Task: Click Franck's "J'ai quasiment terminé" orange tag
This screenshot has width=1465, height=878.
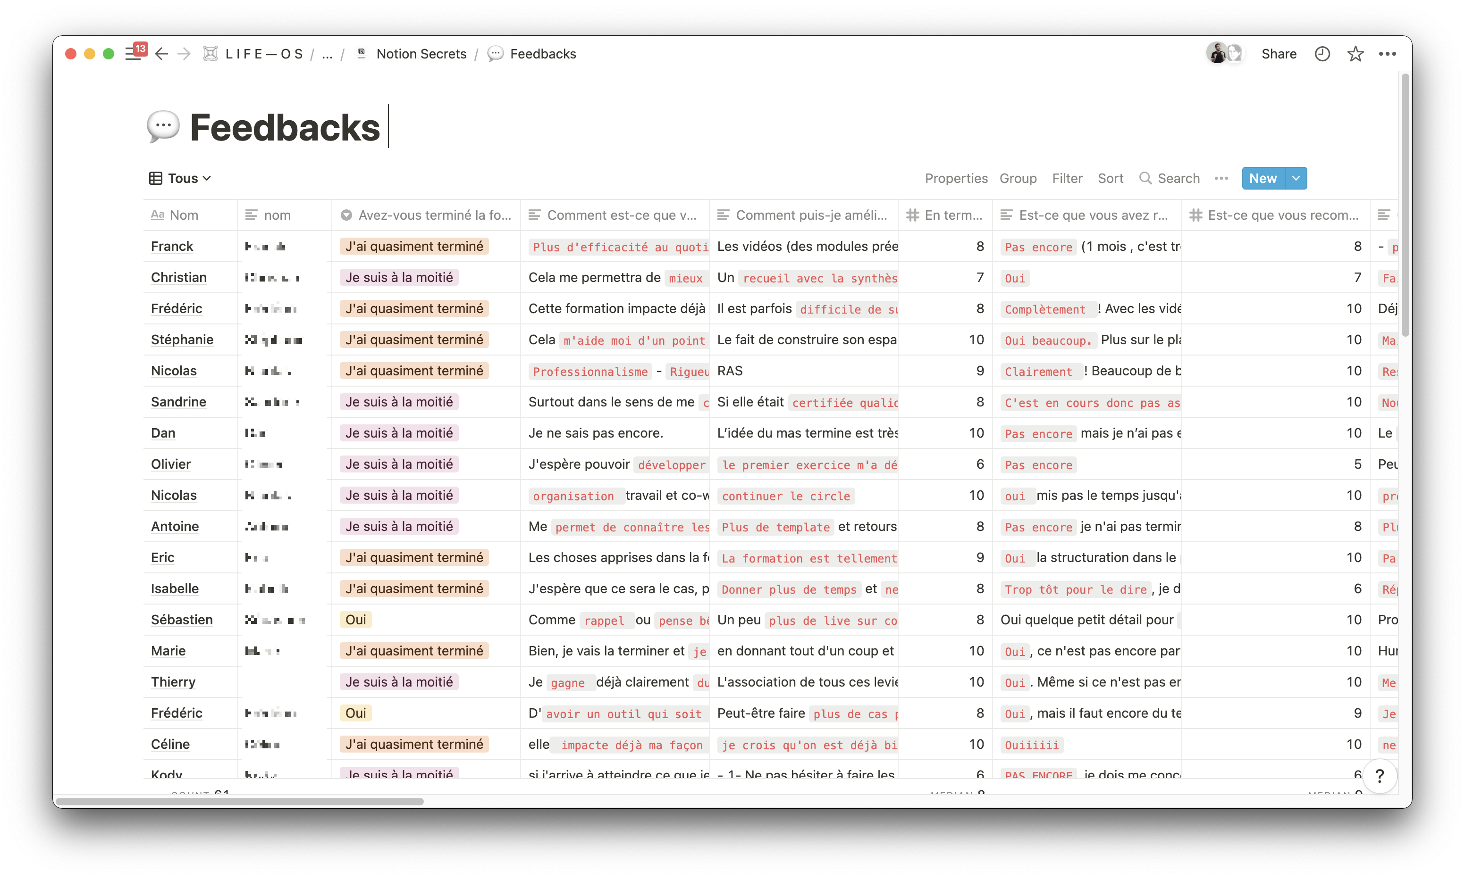Action: pyautogui.click(x=414, y=246)
